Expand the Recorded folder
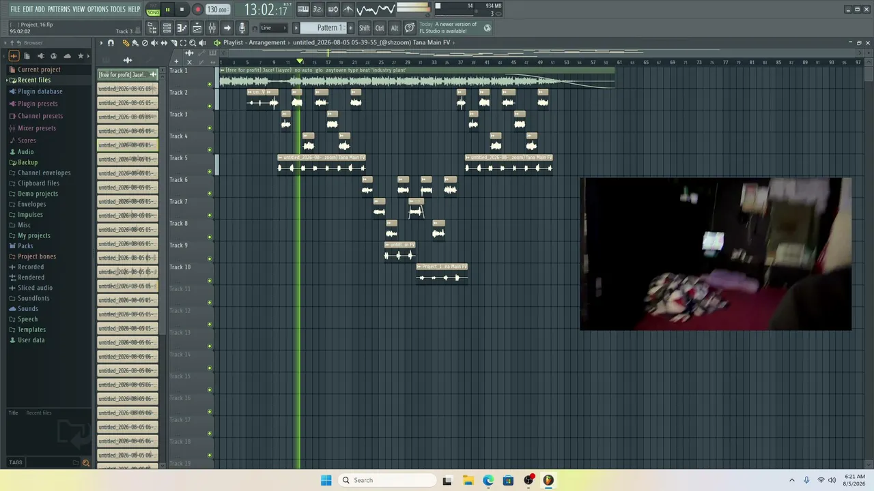874x491 pixels. [31, 267]
